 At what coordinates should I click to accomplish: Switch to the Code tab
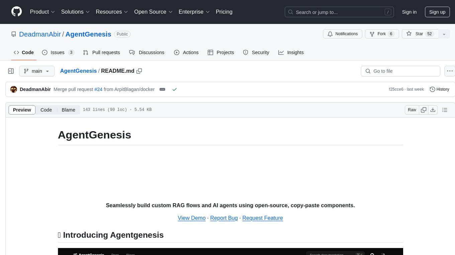[24, 52]
